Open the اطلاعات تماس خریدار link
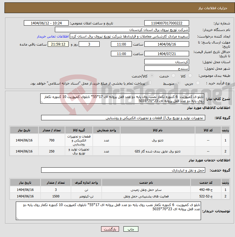Screen dimensions: 235x237 53,36
